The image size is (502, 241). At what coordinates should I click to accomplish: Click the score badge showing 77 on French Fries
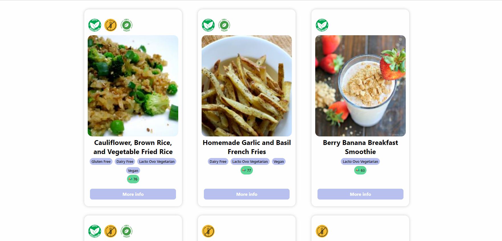click(x=246, y=170)
